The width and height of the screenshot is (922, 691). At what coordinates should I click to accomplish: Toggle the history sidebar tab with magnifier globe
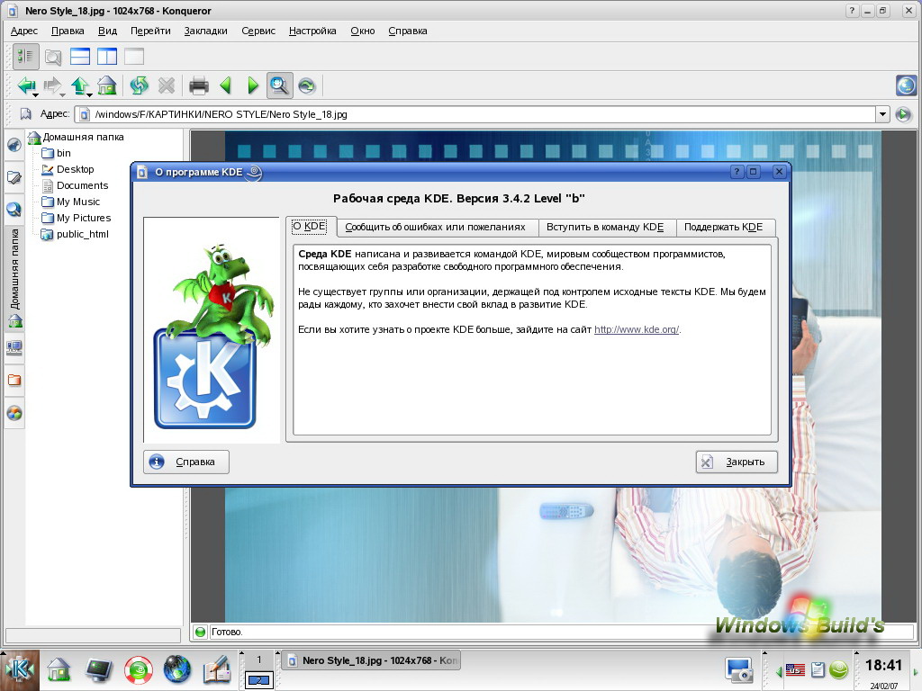click(14, 209)
